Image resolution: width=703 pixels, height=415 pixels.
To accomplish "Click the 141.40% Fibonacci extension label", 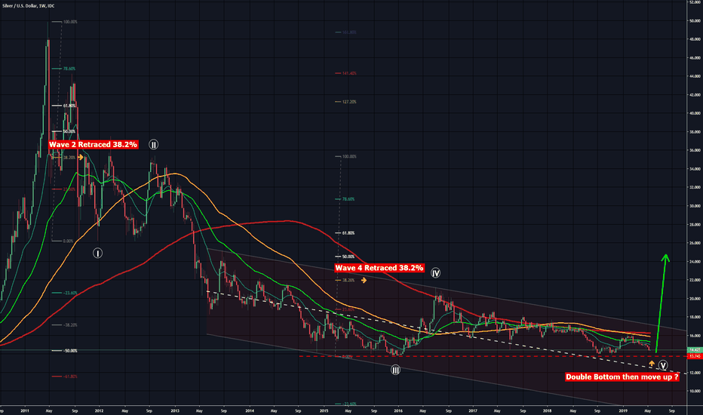I will [349, 73].
